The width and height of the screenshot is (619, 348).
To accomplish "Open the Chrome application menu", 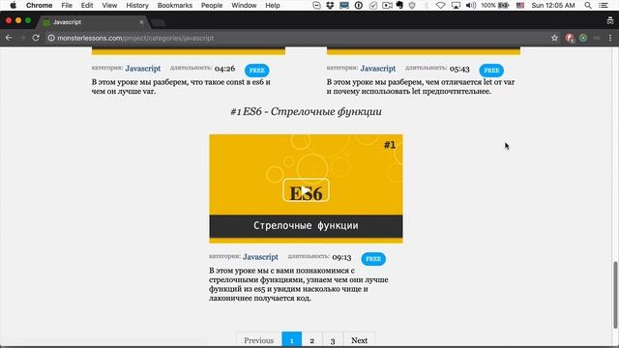I will click(39, 6).
